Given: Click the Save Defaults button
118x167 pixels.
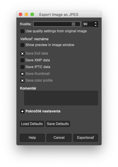Looking at the screenshot, I should pos(58,124).
